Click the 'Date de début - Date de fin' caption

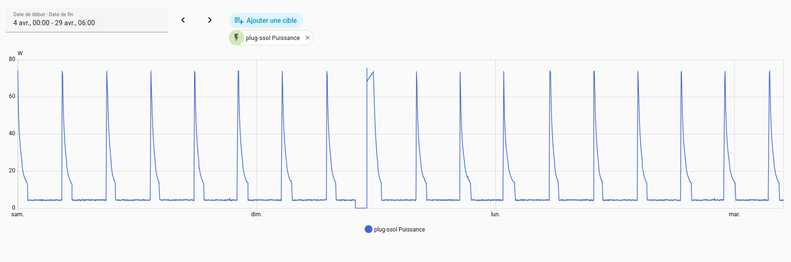(43, 14)
